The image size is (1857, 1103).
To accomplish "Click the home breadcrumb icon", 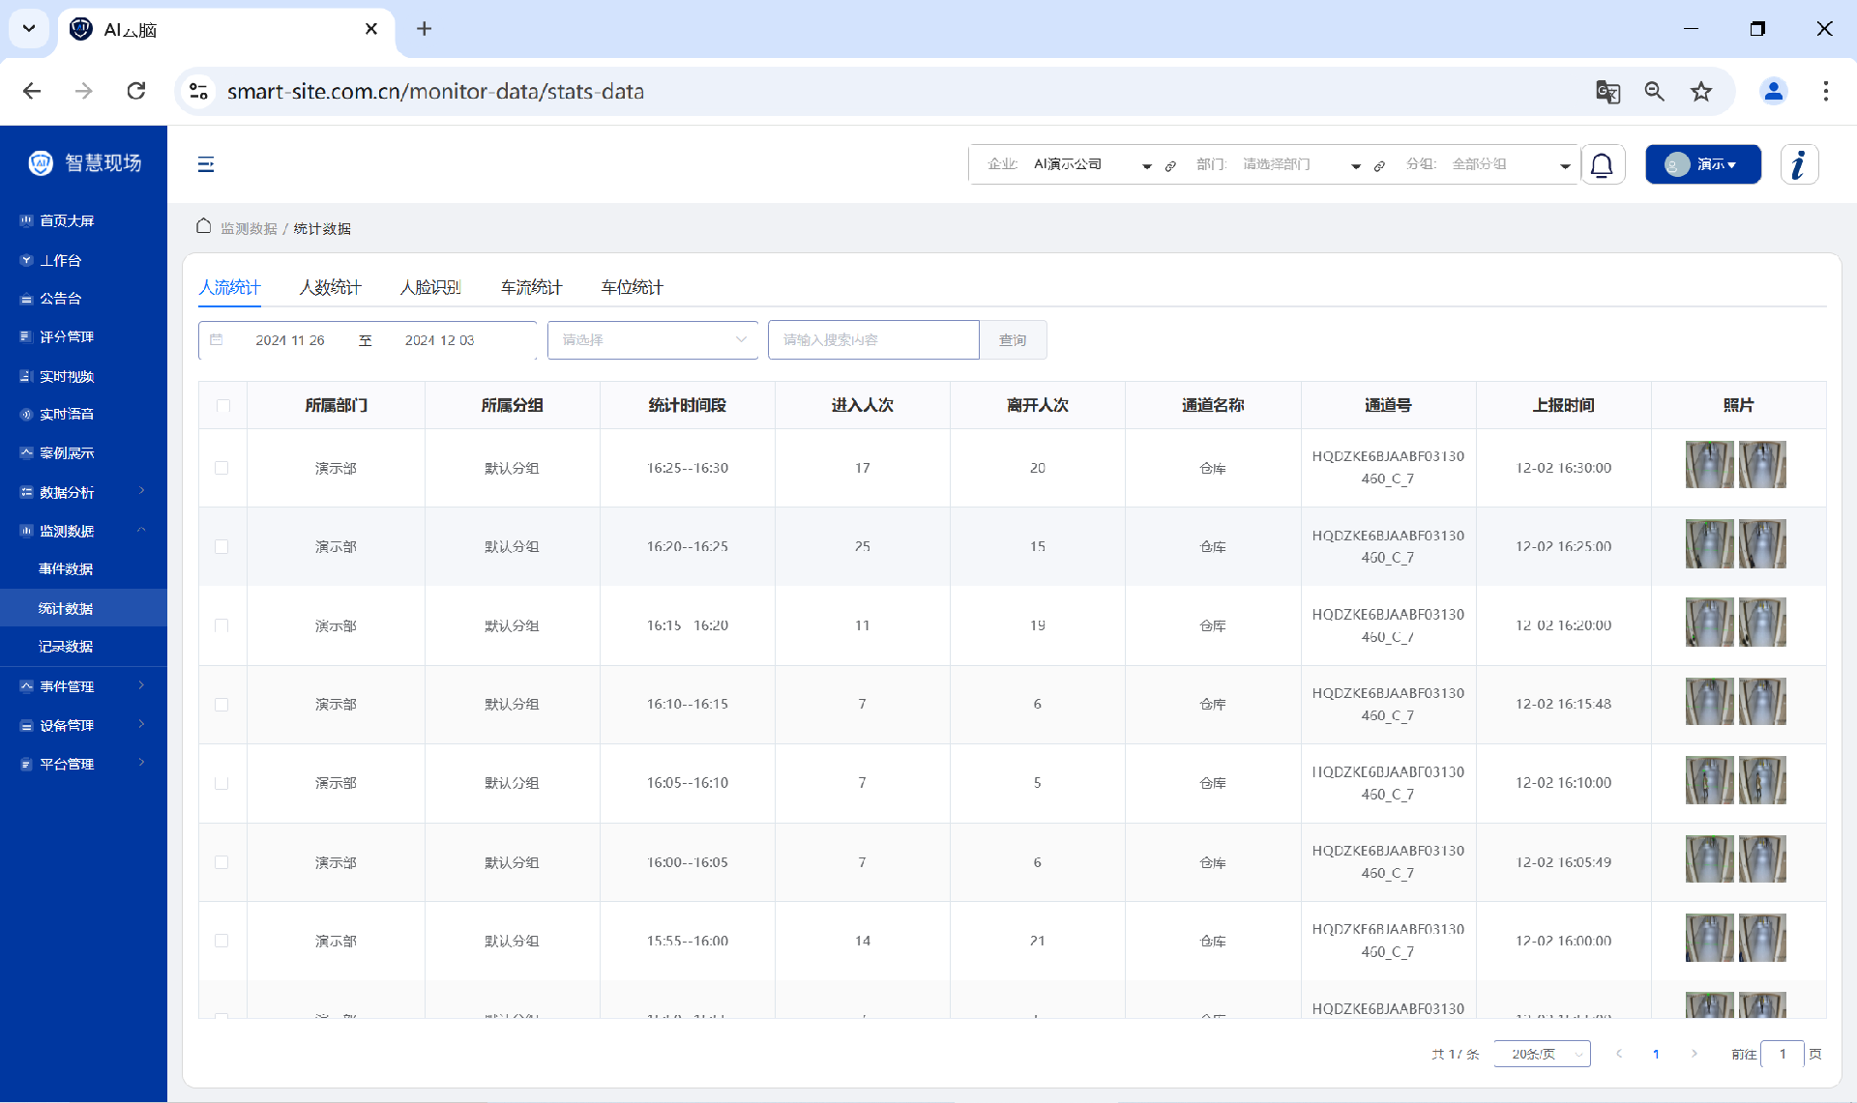I will pos(203,226).
